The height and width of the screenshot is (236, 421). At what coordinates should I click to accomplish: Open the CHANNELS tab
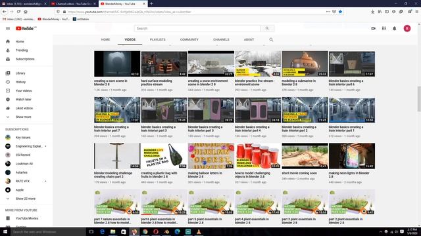(x=221, y=39)
